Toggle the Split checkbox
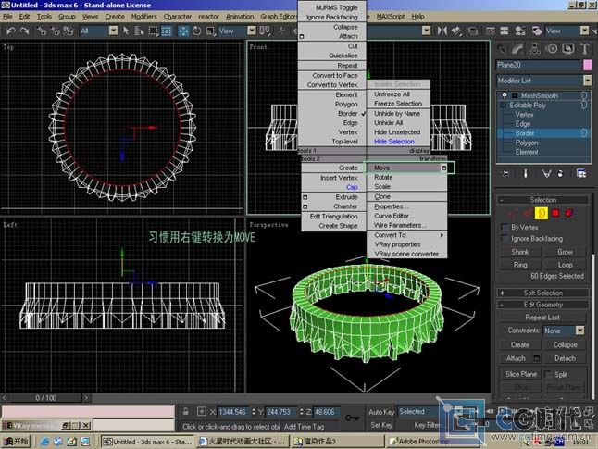 coord(548,375)
